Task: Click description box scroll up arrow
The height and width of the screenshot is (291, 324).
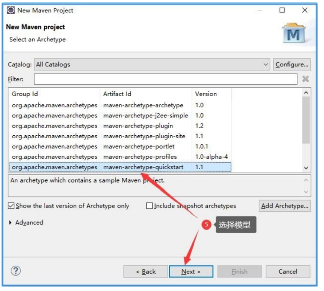Action: pyautogui.click(x=306, y=180)
